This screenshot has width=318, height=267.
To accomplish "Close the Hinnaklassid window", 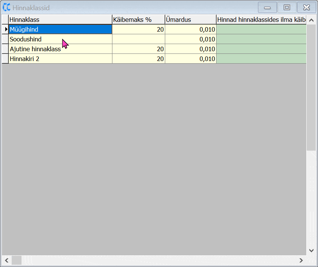I will coord(306,8).
